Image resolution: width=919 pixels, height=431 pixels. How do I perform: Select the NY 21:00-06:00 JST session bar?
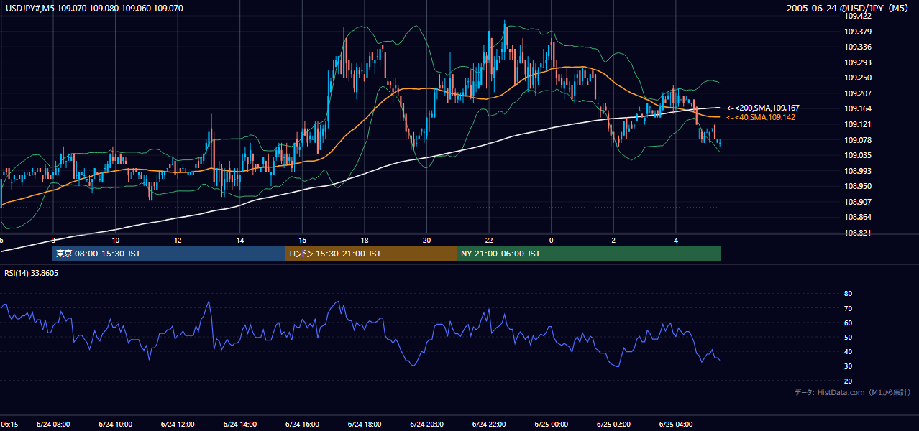tap(589, 254)
